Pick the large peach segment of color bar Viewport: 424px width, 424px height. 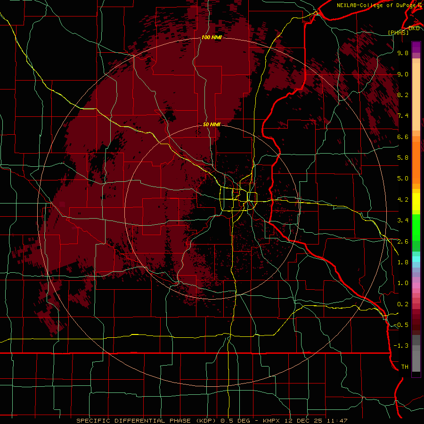pos(416,97)
